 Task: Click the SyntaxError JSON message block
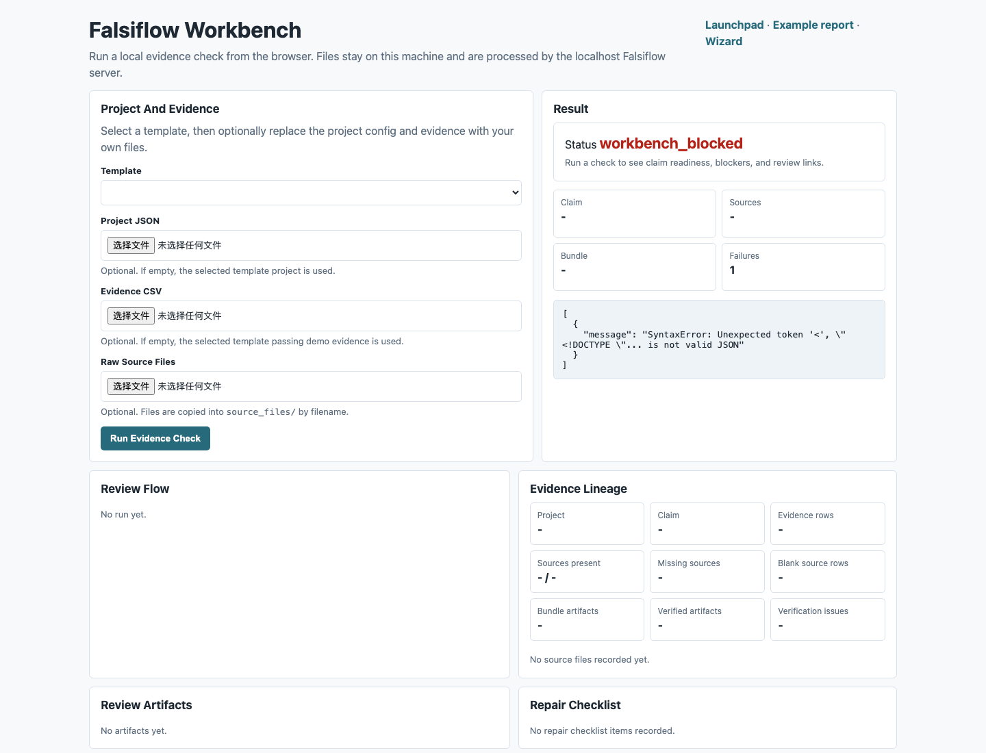click(x=719, y=340)
